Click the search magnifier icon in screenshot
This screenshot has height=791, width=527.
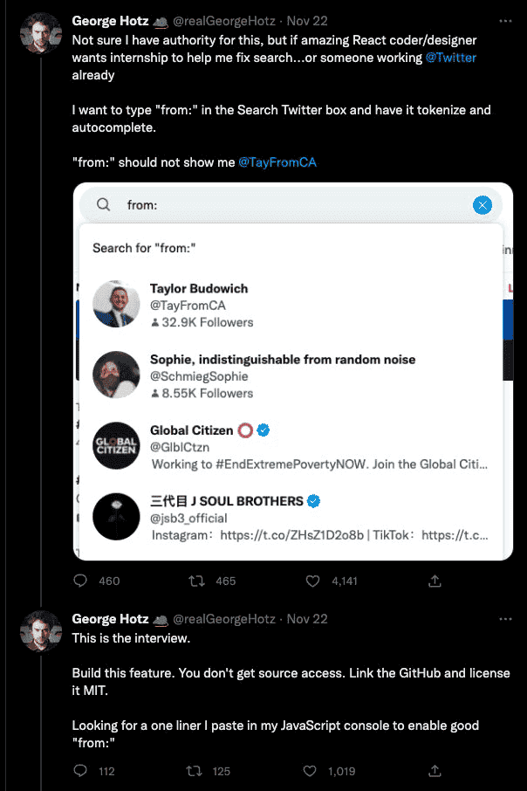click(x=103, y=205)
